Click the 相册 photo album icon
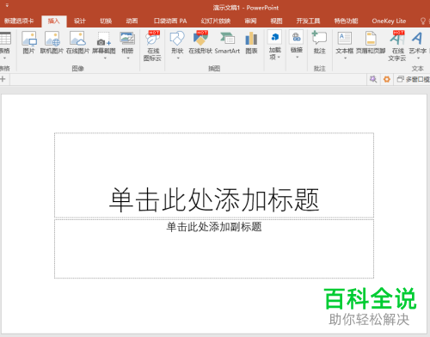430x337 pixels. [x=127, y=39]
